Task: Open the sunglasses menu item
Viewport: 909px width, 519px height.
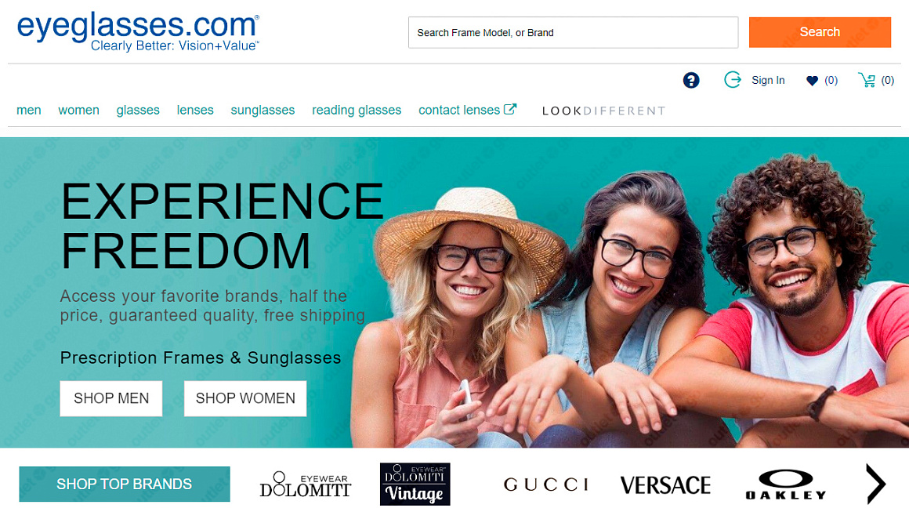Action: 263,111
